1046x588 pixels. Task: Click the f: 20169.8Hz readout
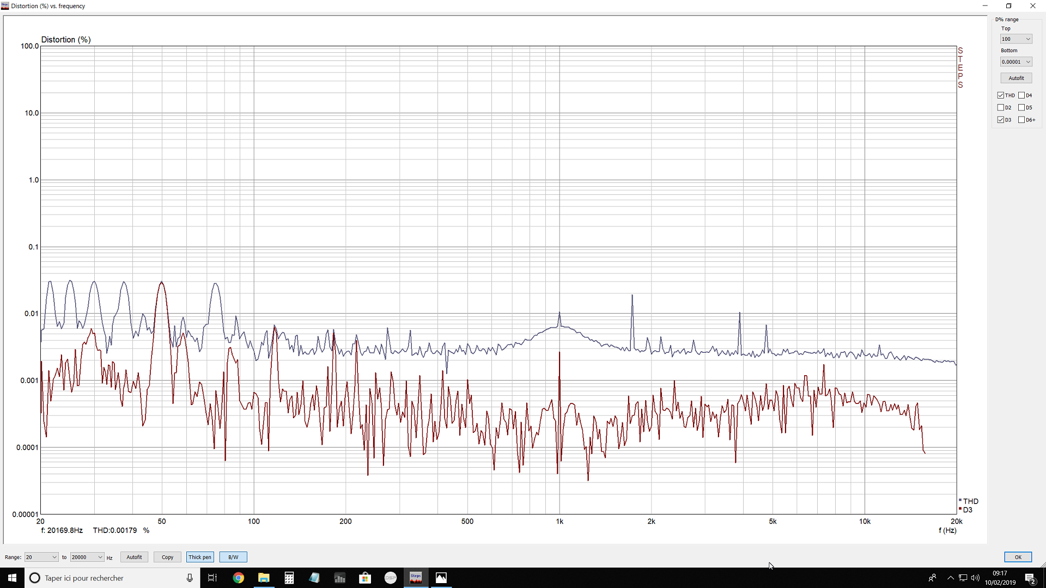(62, 530)
